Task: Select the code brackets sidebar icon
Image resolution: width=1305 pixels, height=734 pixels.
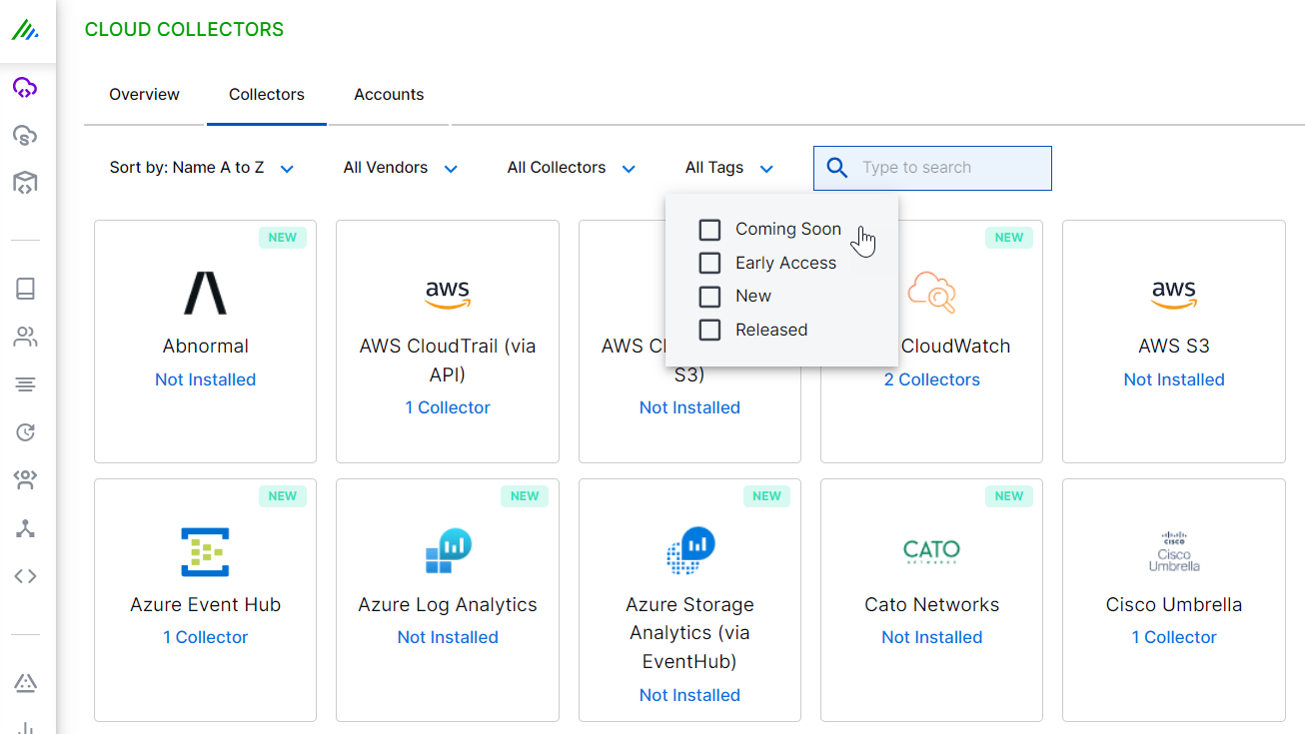Action: [x=25, y=576]
